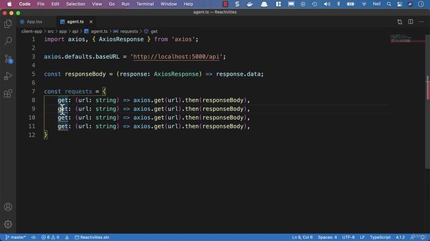Click client-app breadcrumb segment
The height and width of the screenshot is (241, 430).
point(32,31)
